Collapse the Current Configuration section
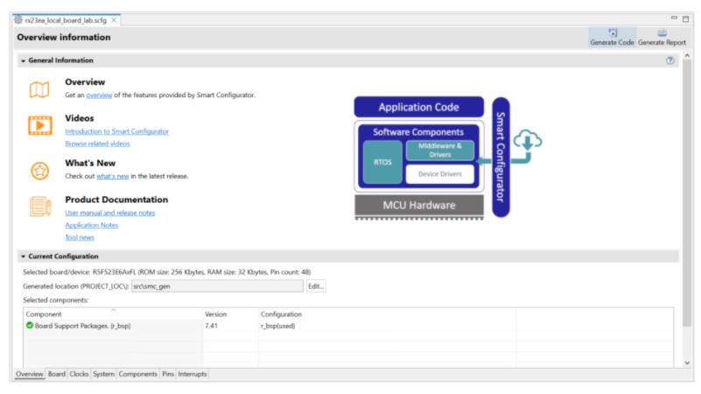 [24, 257]
